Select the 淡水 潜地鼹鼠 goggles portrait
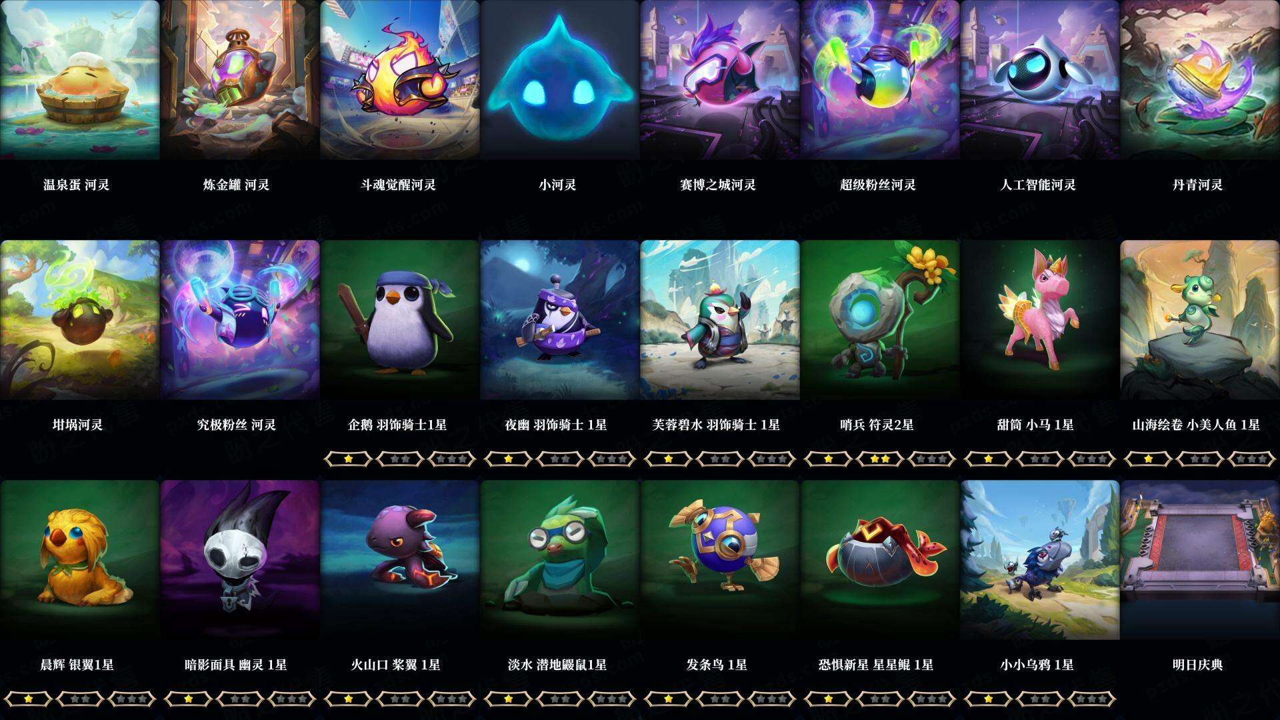1280x720 pixels. [x=560, y=560]
